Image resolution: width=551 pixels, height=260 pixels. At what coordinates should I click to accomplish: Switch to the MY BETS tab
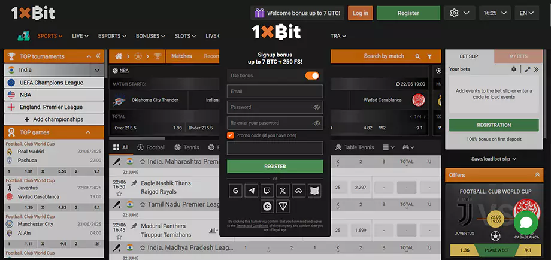point(518,56)
